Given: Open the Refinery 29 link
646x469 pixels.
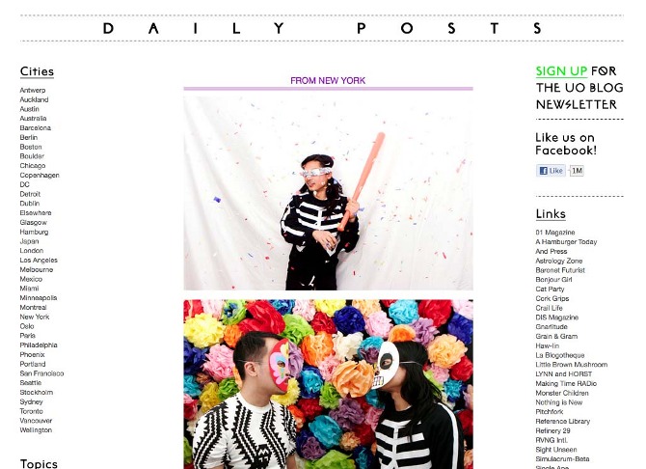Looking at the screenshot, I should tap(552, 430).
